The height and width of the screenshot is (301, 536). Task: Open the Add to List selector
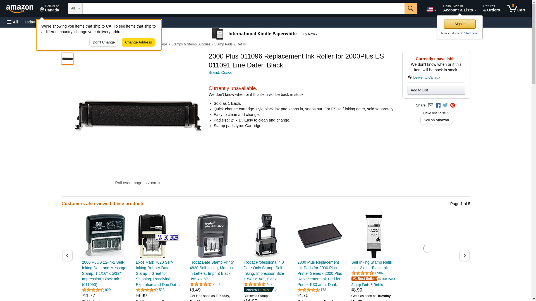(436, 90)
